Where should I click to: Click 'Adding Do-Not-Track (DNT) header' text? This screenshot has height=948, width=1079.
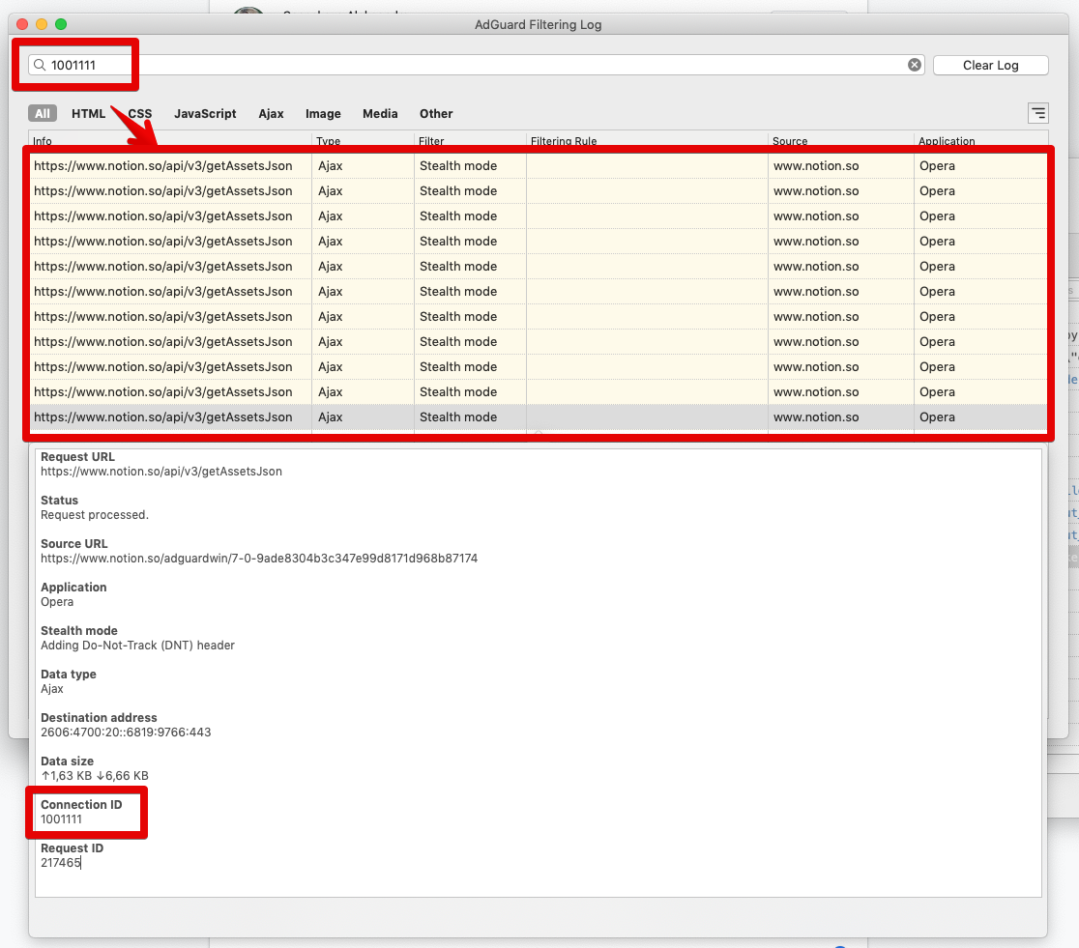137,646
